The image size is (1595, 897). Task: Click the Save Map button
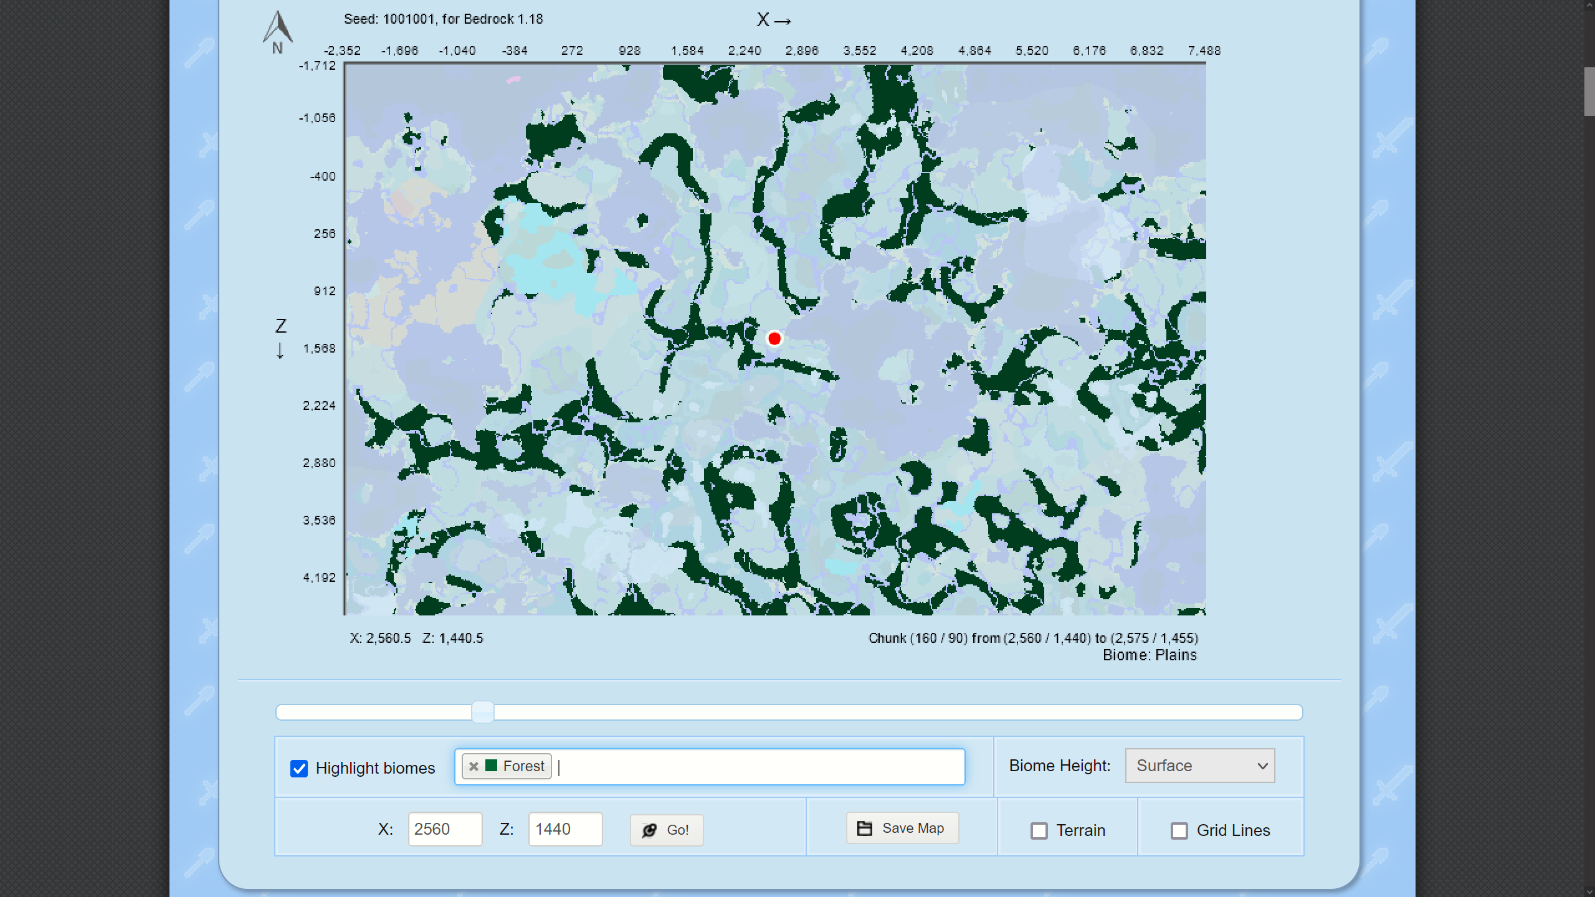(902, 828)
